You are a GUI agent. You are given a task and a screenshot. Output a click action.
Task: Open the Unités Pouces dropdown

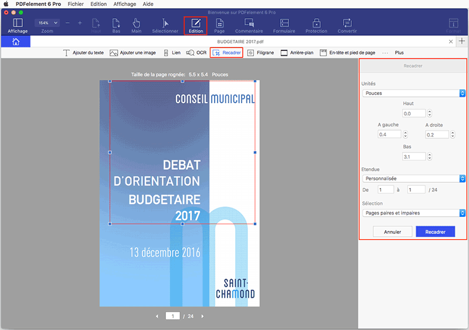point(414,93)
